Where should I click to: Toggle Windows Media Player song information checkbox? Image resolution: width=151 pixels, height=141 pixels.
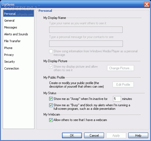[51, 51]
